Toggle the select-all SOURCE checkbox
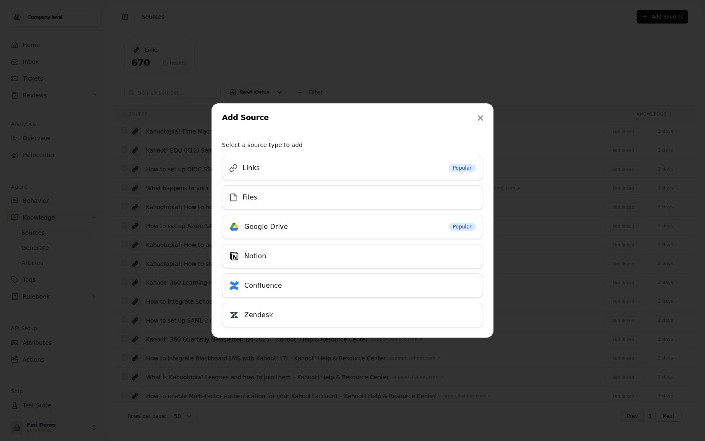 point(124,113)
